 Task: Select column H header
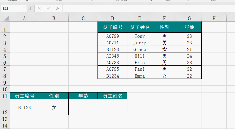coord(214,18)
